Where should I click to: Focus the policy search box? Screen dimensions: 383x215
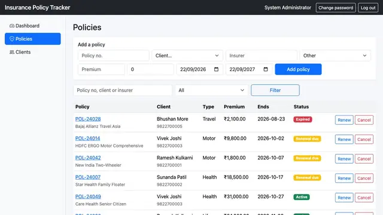coord(122,90)
